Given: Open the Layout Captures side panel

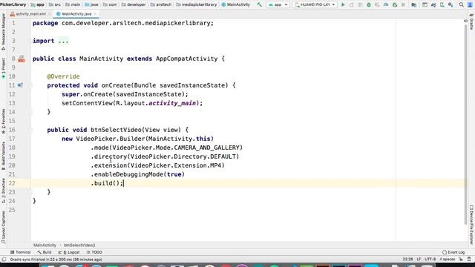Looking at the screenshot, I should 3,227.
